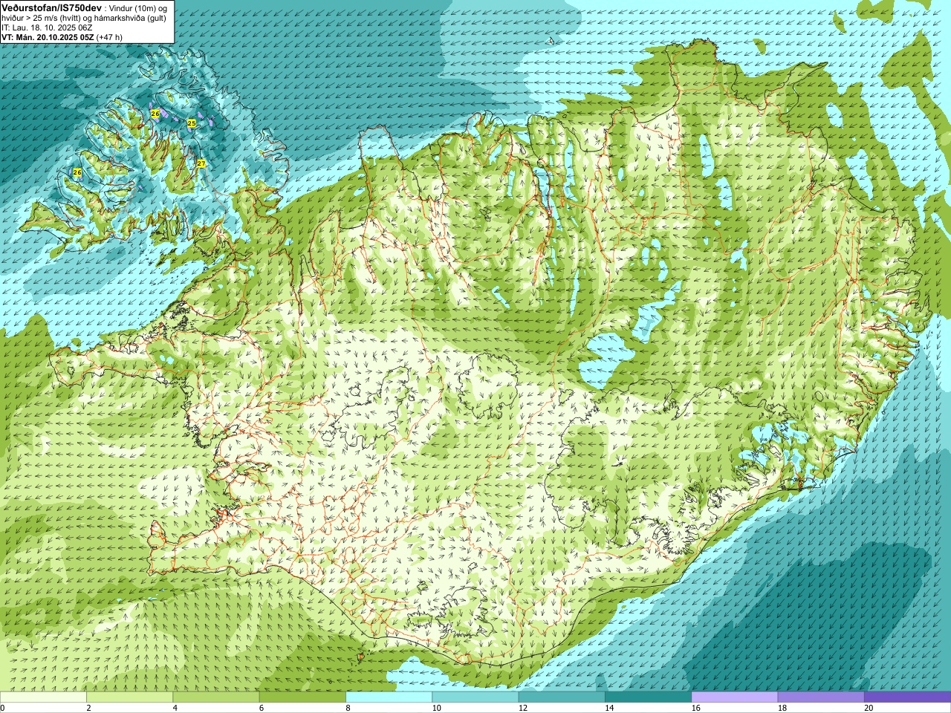Click the 4–6 m/s green legend swatch

click(x=216, y=697)
